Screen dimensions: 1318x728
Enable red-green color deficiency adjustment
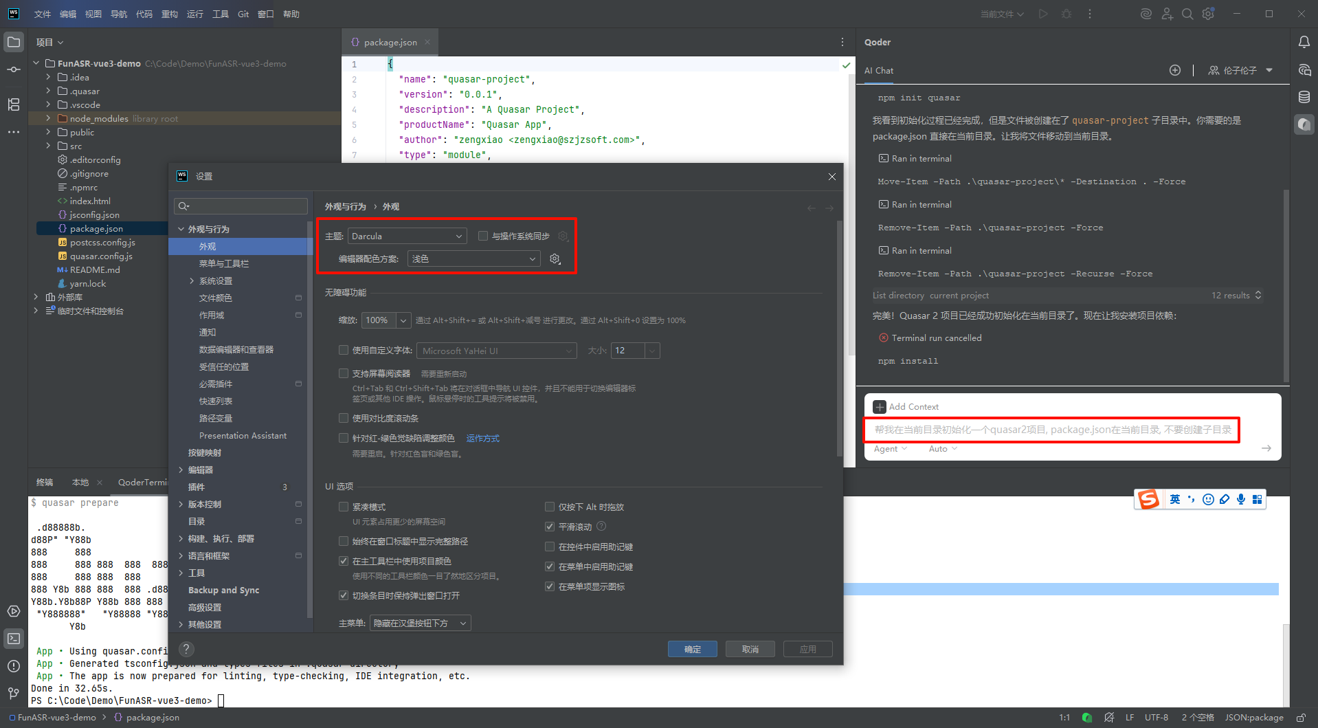pyautogui.click(x=344, y=439)
